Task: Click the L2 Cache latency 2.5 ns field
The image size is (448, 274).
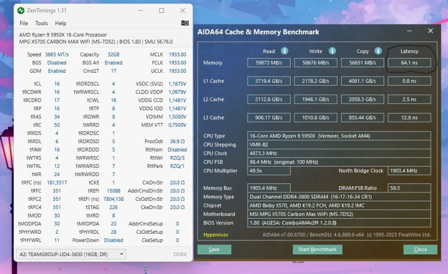Action: click(x=409, y=100)
